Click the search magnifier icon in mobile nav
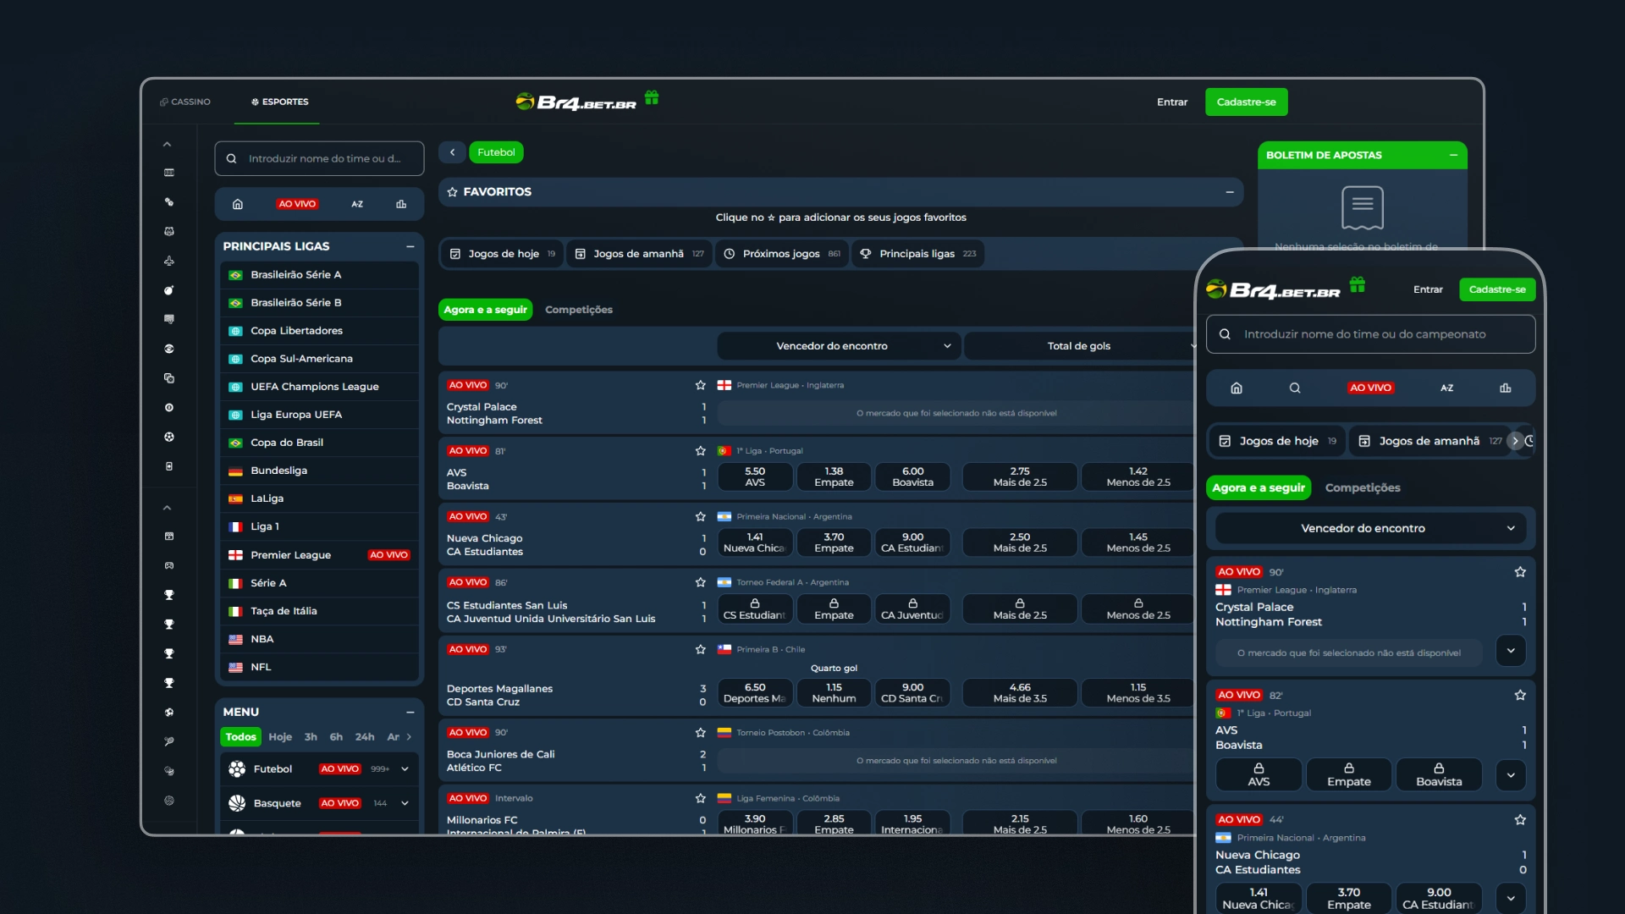The height and width of the screenshot is (914, 1625). (x=1295, y=388)
